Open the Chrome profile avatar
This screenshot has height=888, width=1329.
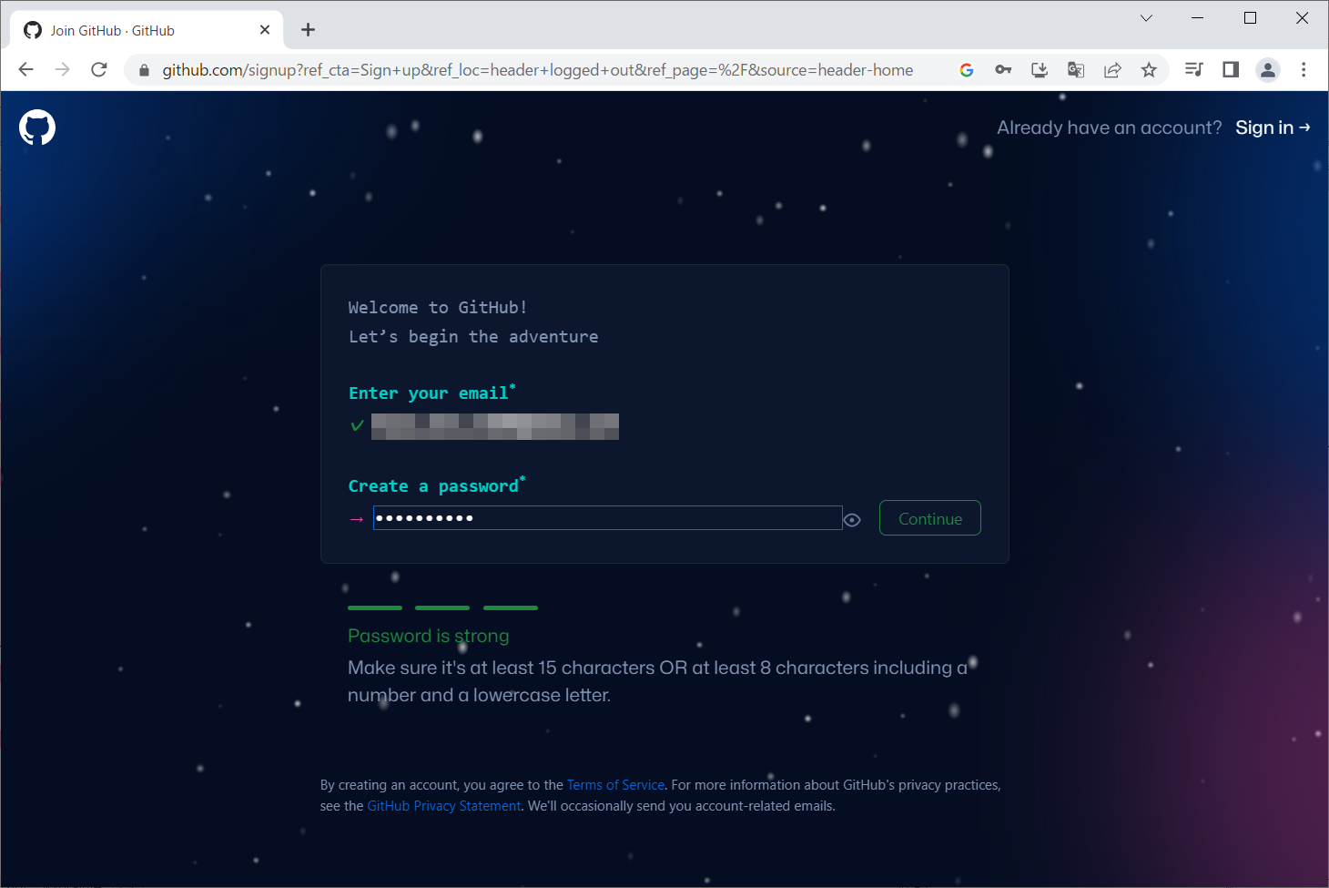click(x=1267, y=70)
